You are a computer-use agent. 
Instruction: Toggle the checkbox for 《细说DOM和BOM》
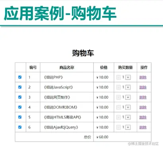click(x=20, y=107)
